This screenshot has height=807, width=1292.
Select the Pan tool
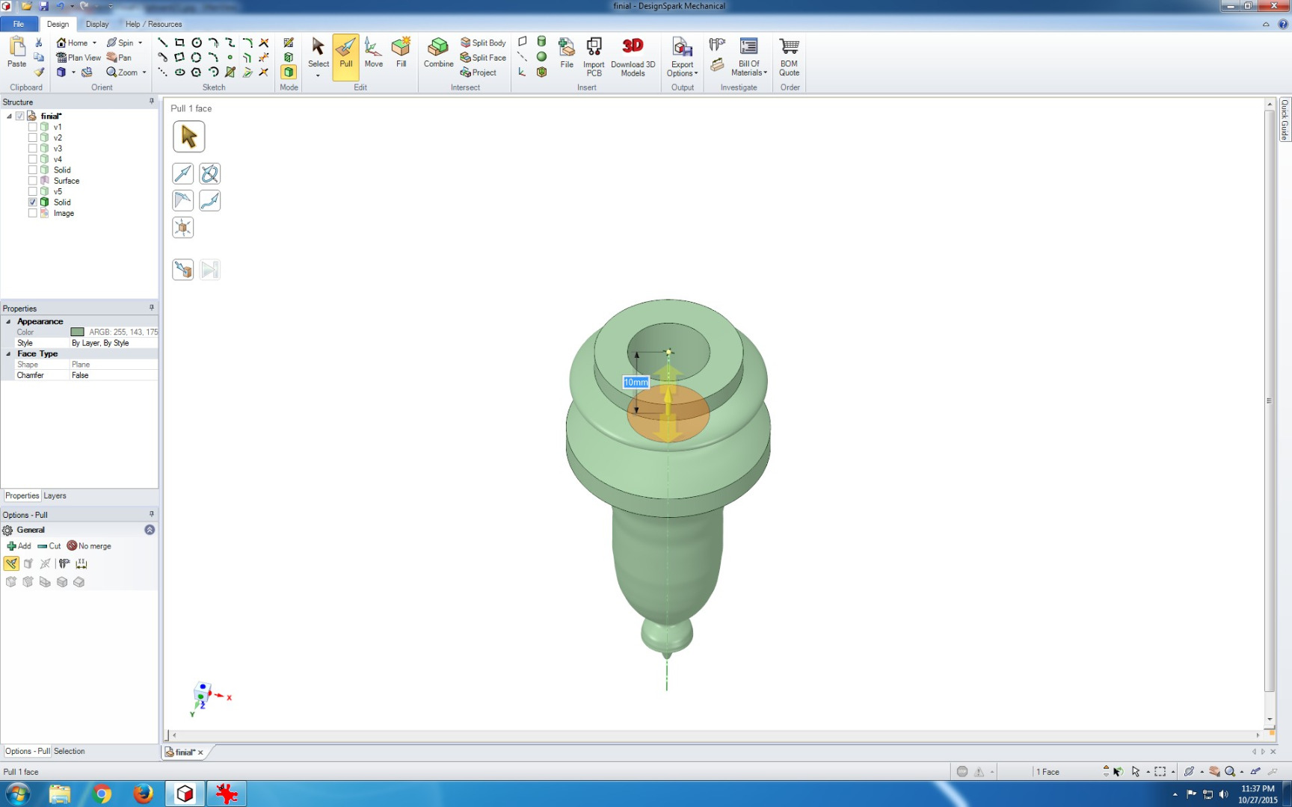pyautogui.click(x=119, y=58)
